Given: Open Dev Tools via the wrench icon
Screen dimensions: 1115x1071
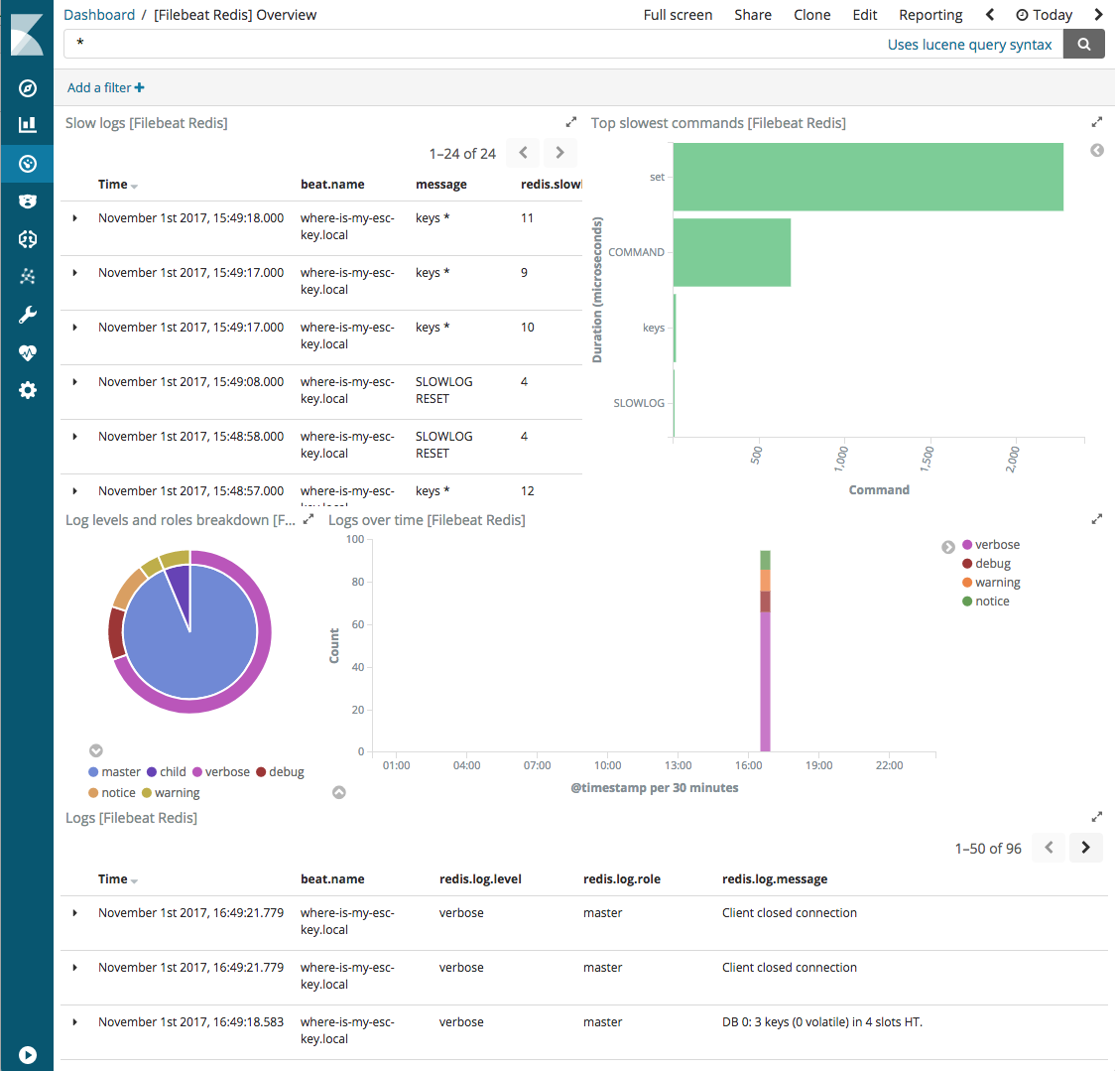Looking at the screenshot, I should click(x=27, y=314).
